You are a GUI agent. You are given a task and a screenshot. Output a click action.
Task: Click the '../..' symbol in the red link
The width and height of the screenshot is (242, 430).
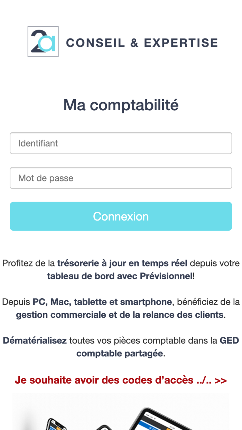205,380
